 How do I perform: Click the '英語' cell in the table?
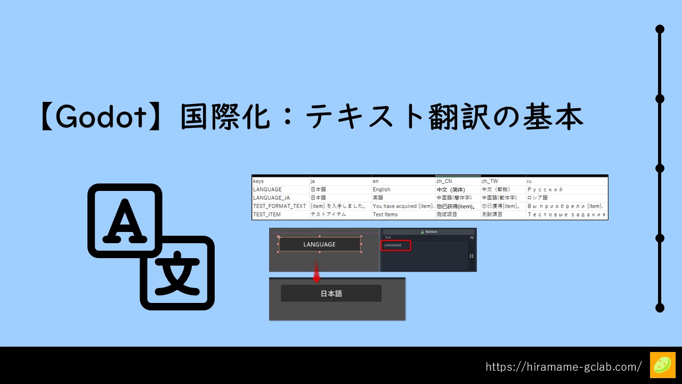(403, 198)
